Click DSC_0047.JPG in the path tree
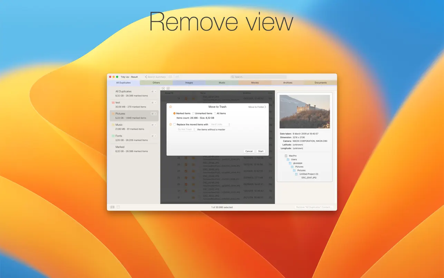The height and width of the screenshot is (278, 444). pos(309,178)
